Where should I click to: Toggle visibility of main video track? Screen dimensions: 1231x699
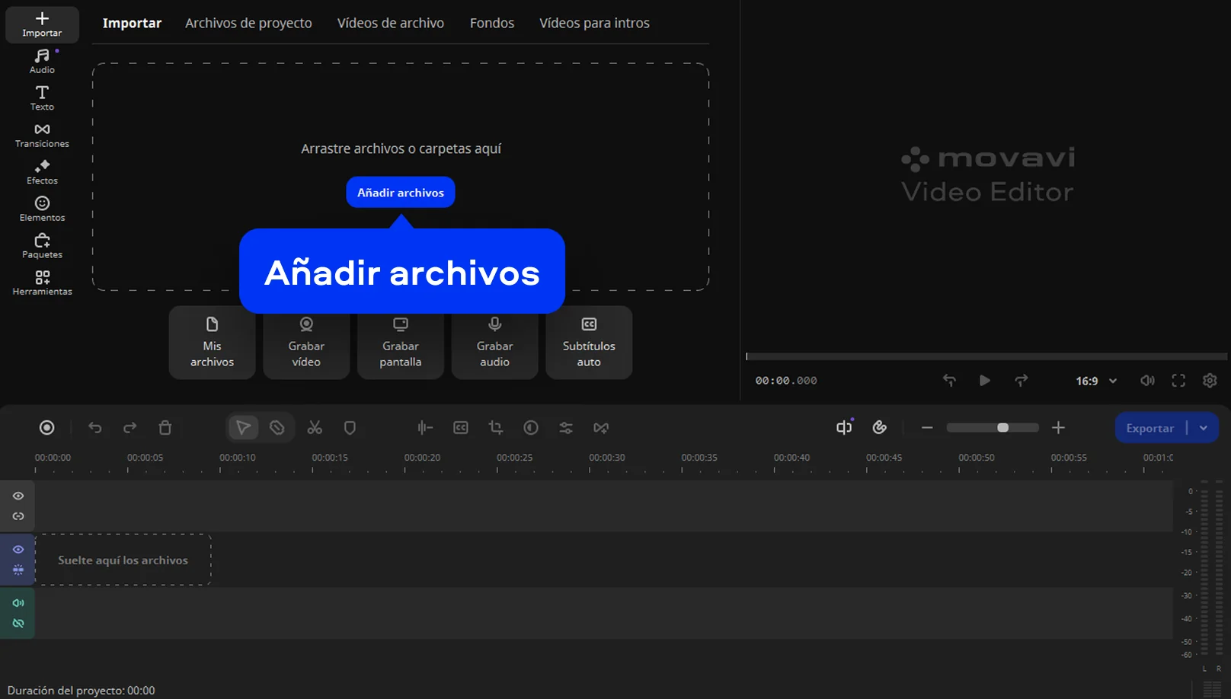(x=18, y=550)
